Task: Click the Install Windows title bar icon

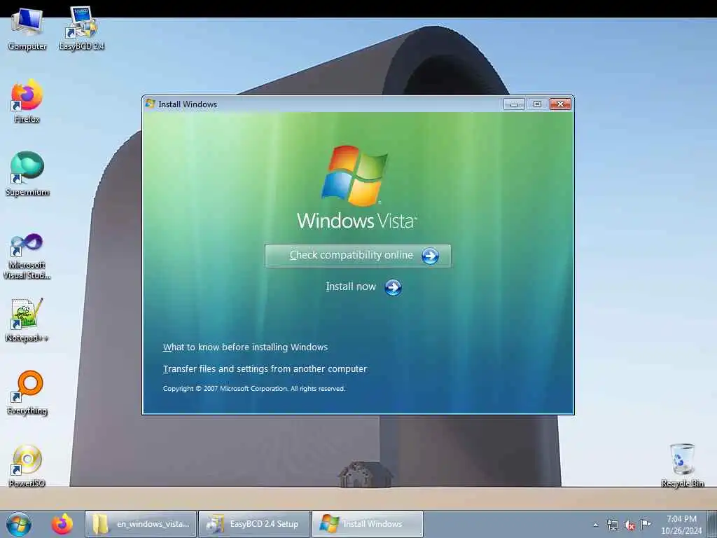Action: coord(150,104)
